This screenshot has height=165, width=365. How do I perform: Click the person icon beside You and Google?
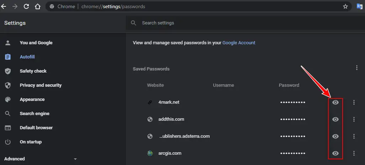[x=8, y=43]
